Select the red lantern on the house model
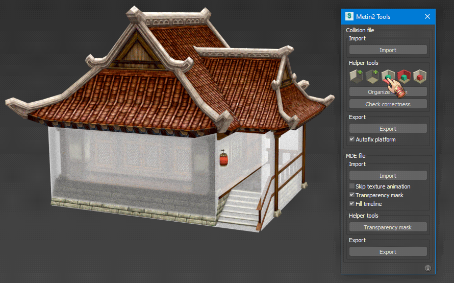The image size is (454, 283). click(223, 158)
